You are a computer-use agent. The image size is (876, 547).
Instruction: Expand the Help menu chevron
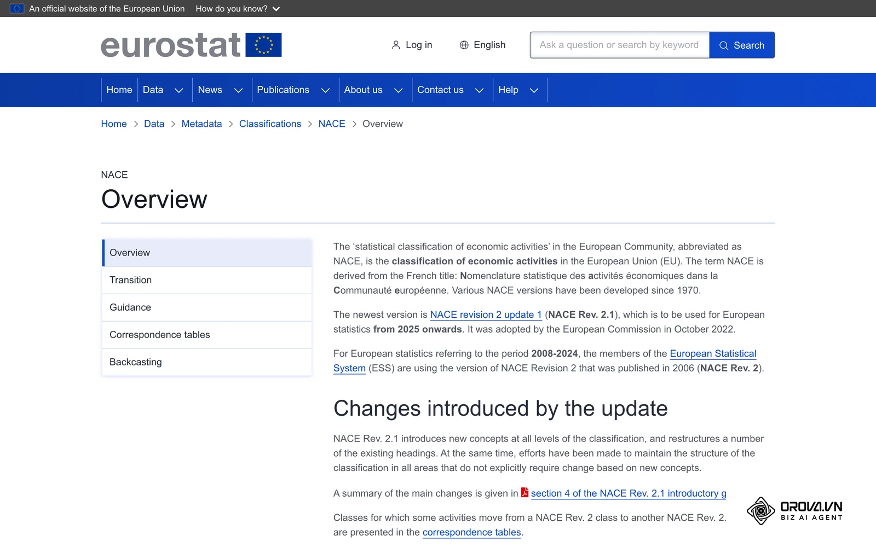coord(534,90)
